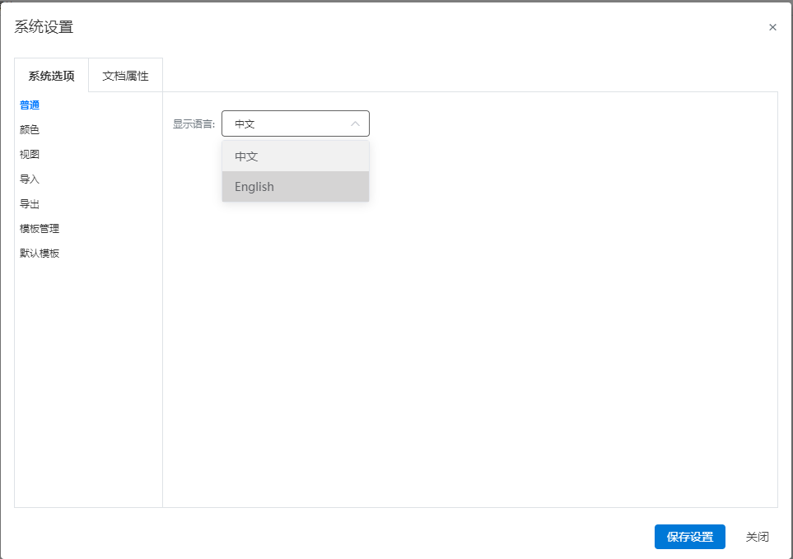Select the 普通 category in the sidebar
The width and height of the screenshot is (793, 559).
point(30,105)
